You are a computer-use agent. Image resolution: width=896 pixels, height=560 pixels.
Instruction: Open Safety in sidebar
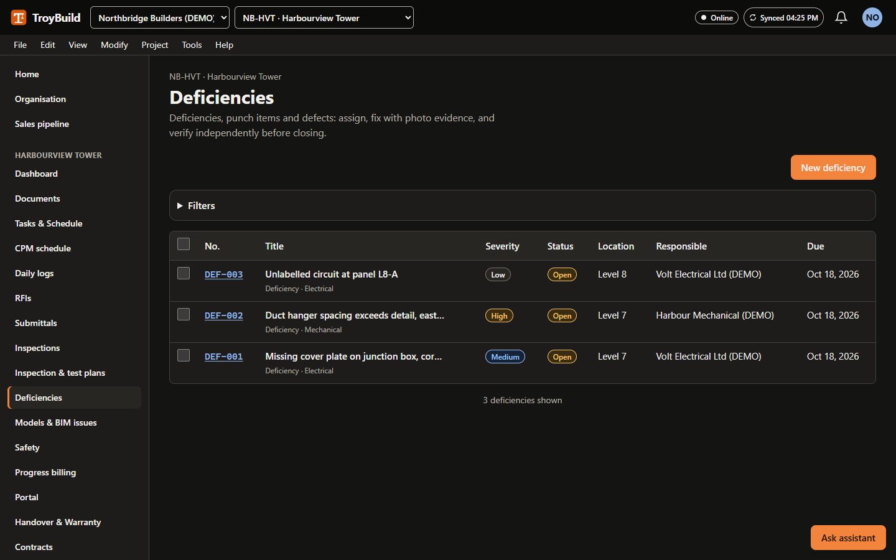pos(75,447)
